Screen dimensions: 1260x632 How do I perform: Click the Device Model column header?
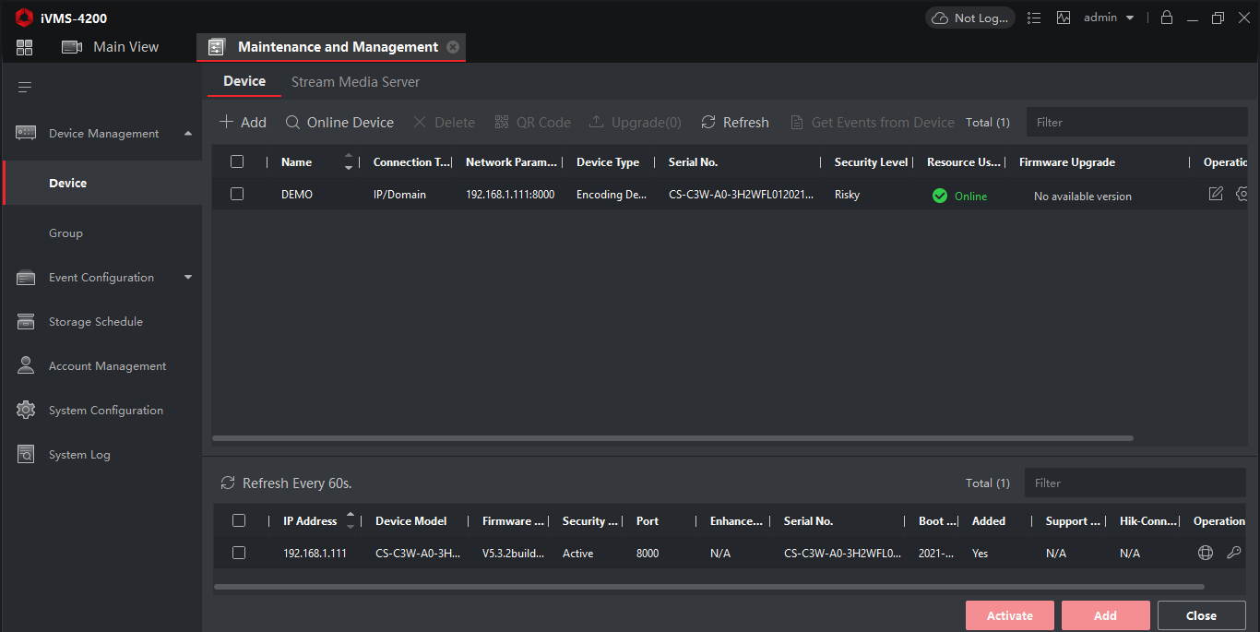(411, 521)
